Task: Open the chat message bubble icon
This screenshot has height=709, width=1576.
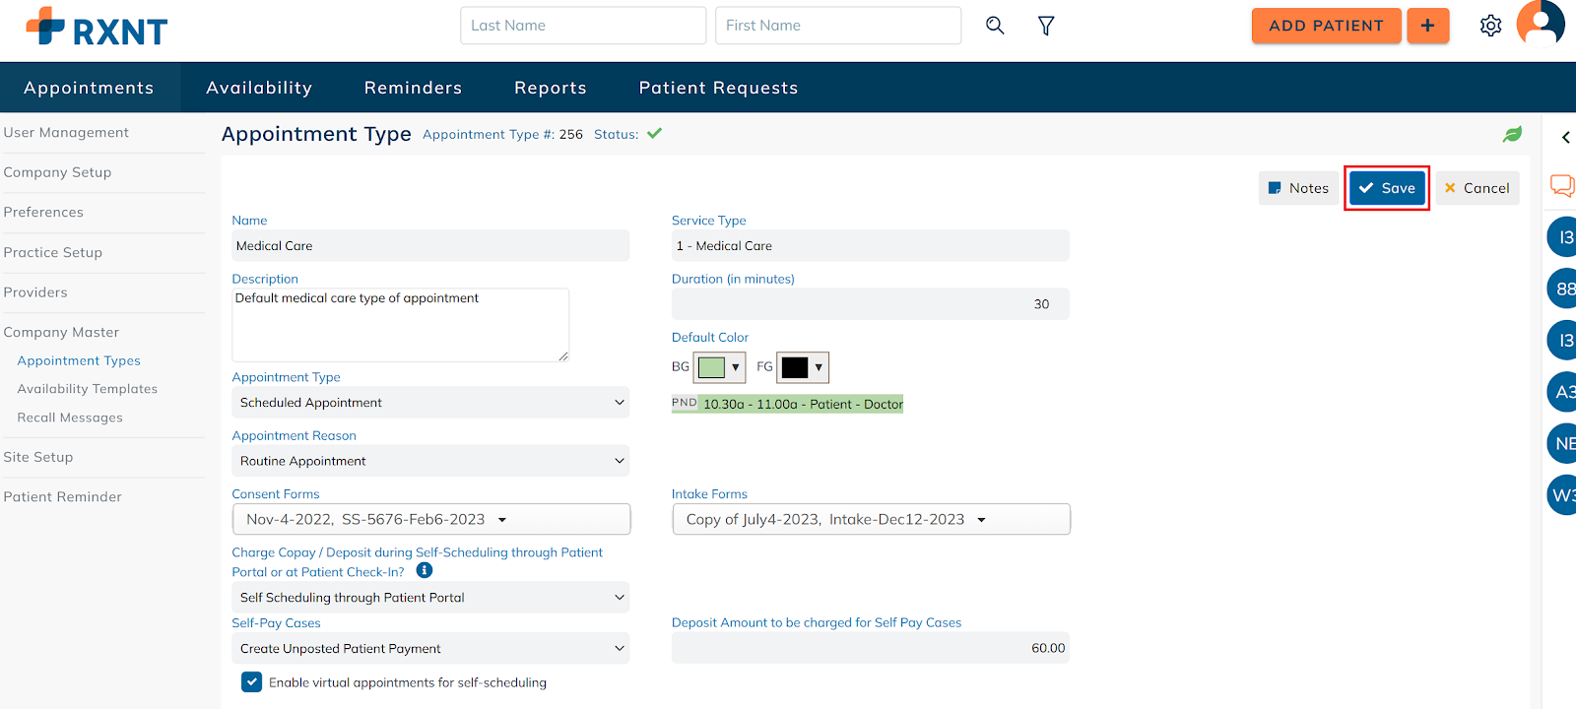Action: pyautogui.click(x=1562, y=185)
